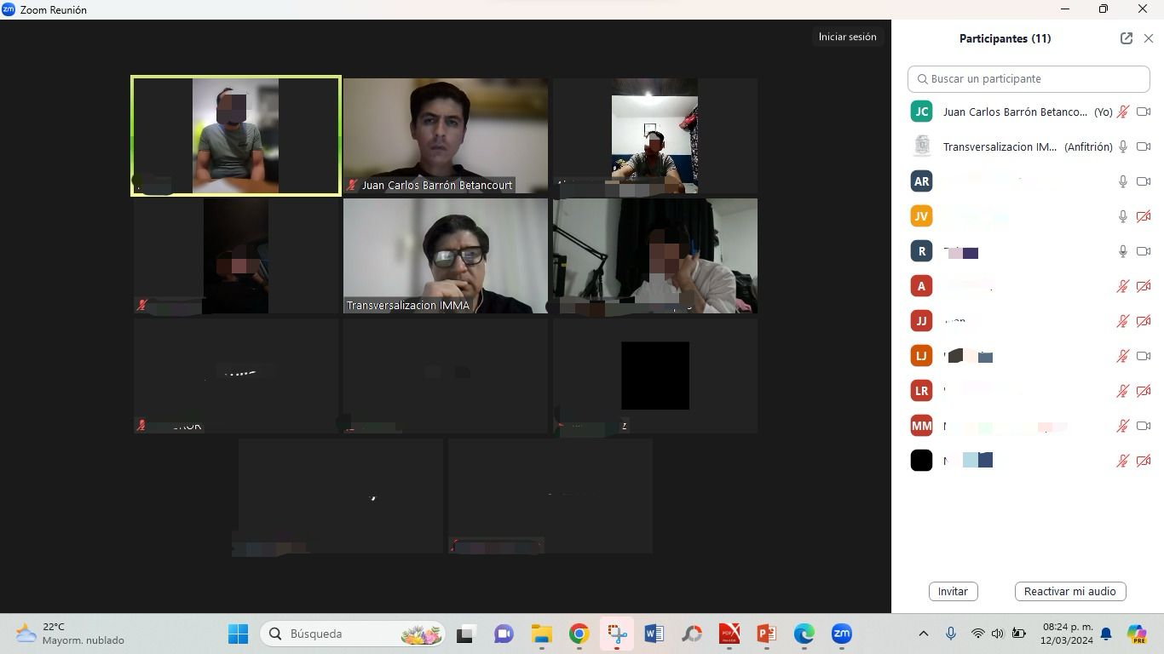Screen dimensions: 1164x654
Task: Toggle microphone icon beside AR participant
Action: tap(1123, 181)
